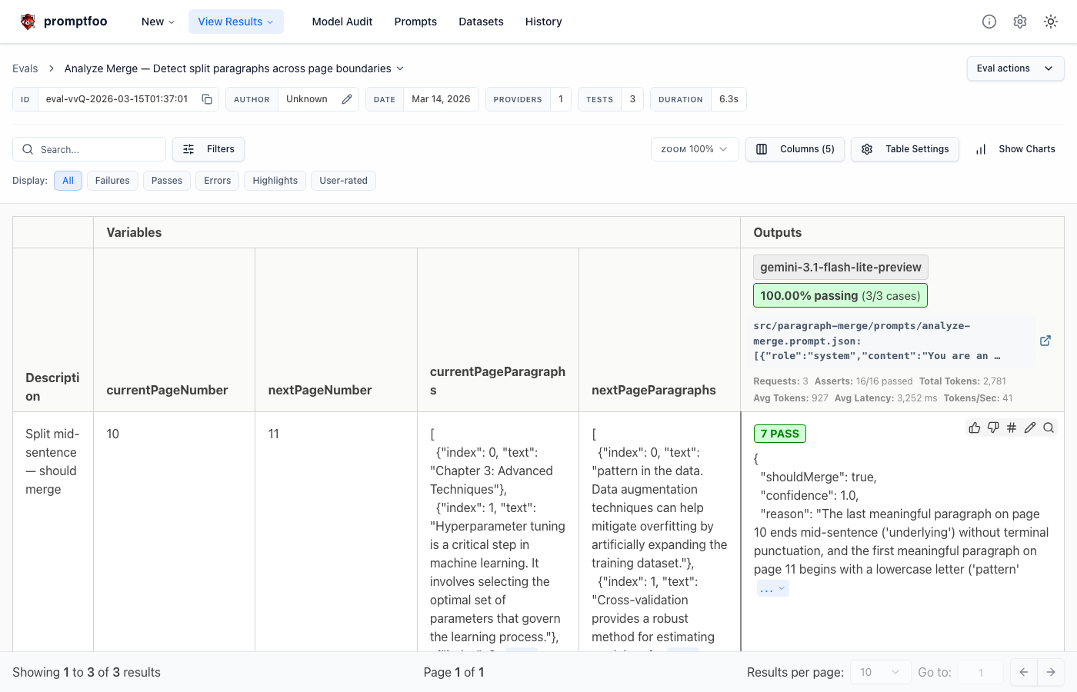Screen dimensions: 1077x692
Task: Click the thumbs down rating icon
Action: tap(993, 428)
